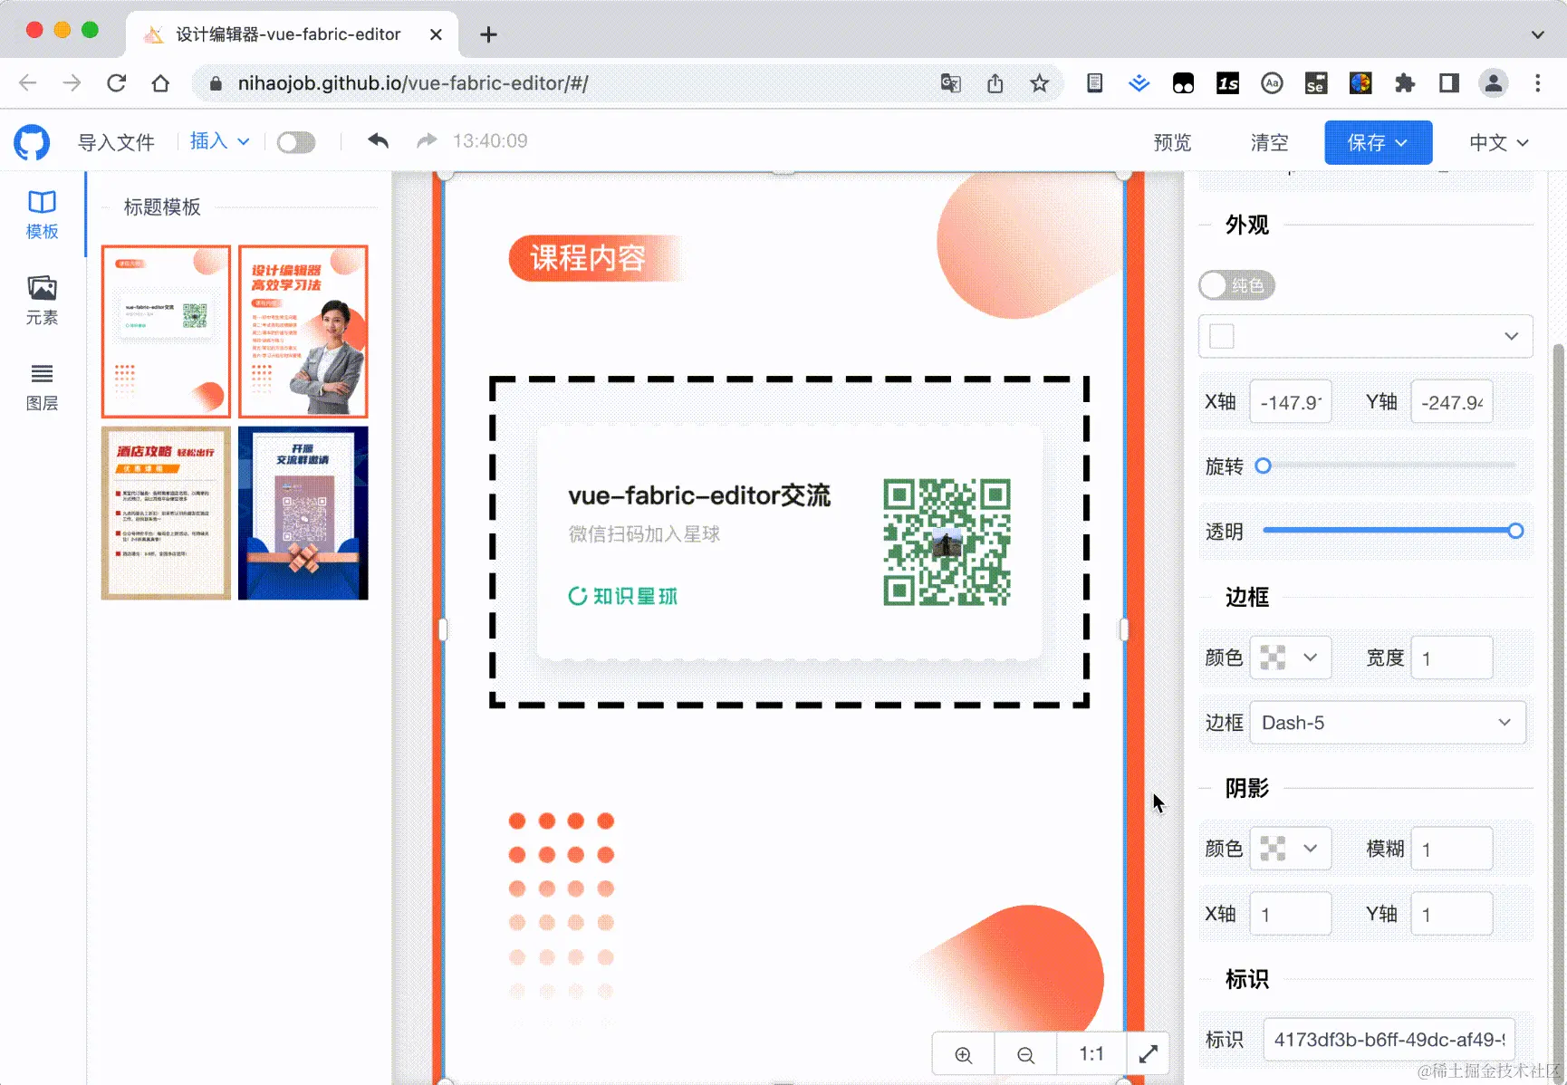
Task: Click the share page icon in address bar
Action: coord(995,83)
